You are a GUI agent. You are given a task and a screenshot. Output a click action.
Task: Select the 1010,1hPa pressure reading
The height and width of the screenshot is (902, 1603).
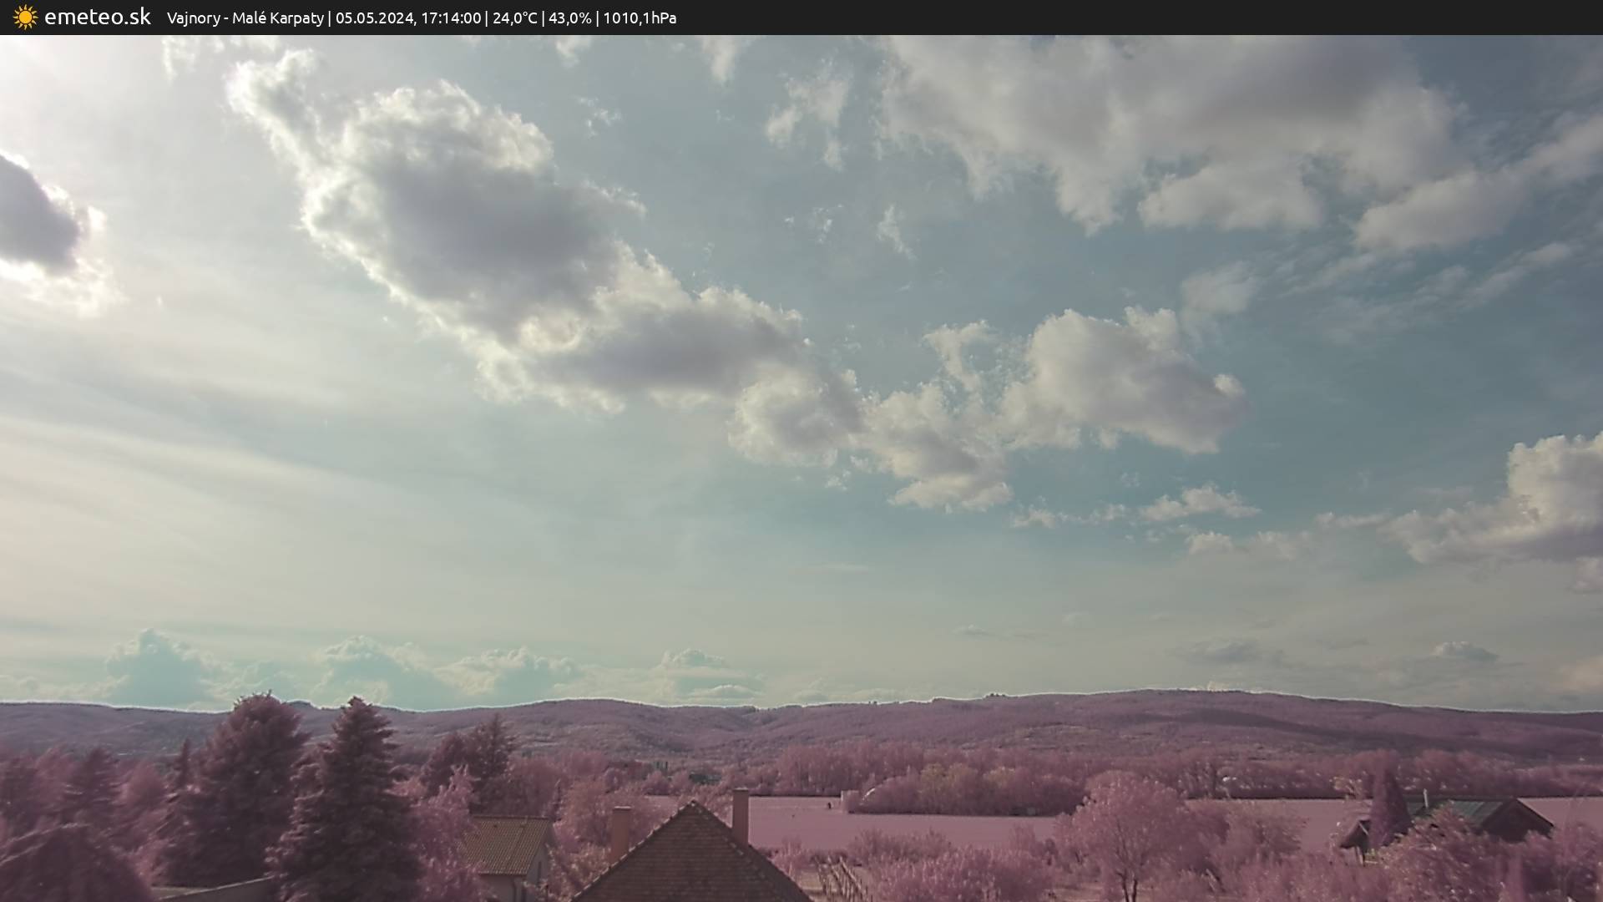point(640,18)
